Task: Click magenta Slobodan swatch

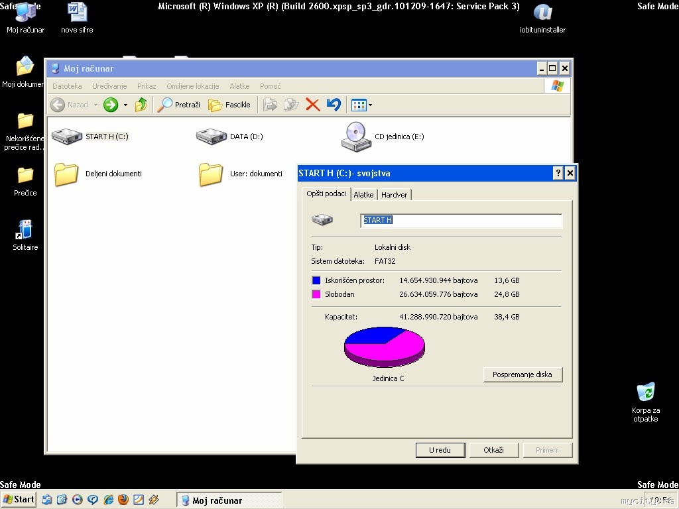Action: pos(316,294)
